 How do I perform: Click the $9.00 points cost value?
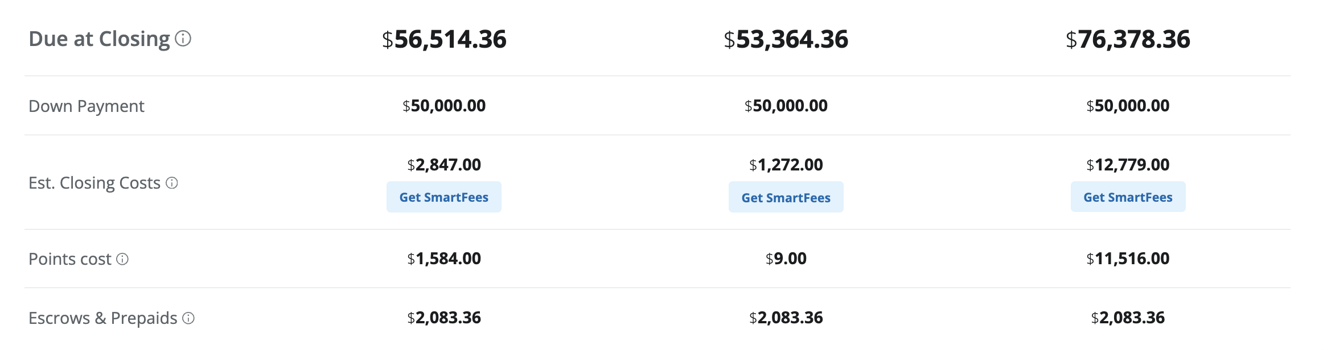coord(786,259)
